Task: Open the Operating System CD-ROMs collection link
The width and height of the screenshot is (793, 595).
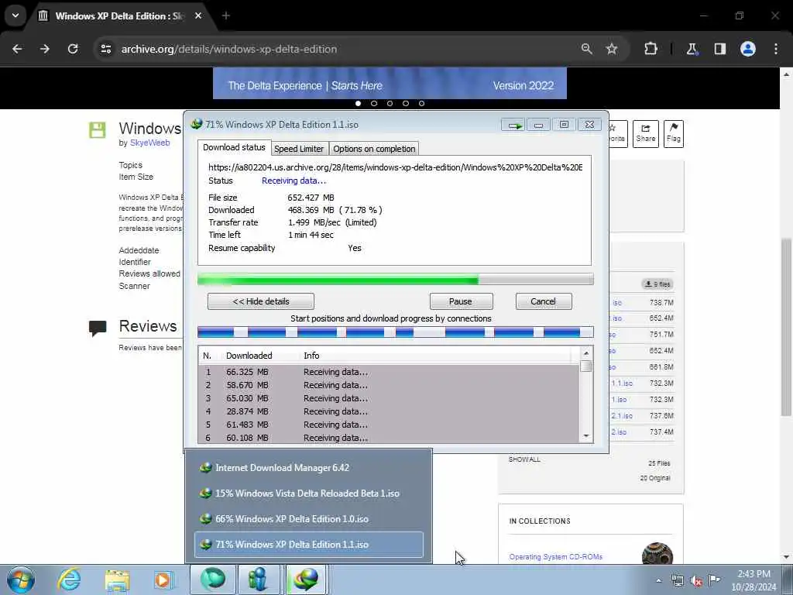Action: tap(556, 557)
